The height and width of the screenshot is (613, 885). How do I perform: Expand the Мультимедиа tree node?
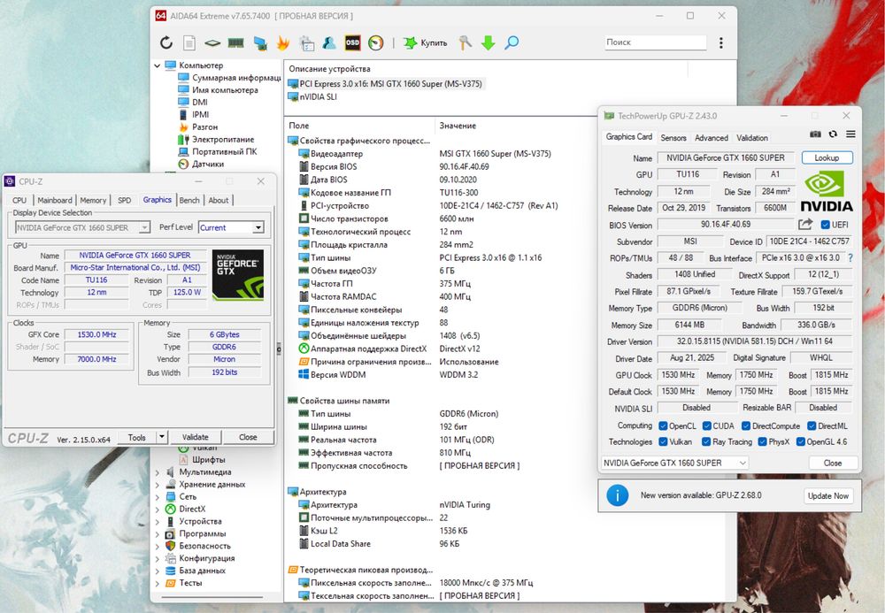[x=158, y=472]
